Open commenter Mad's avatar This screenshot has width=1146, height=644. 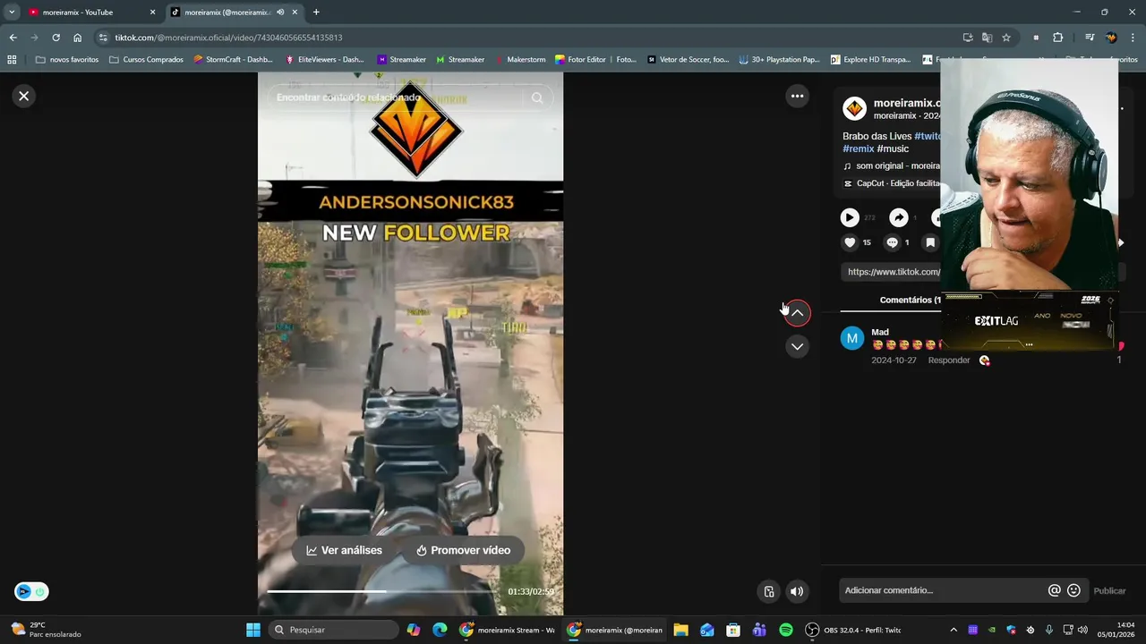click(852, 338)
